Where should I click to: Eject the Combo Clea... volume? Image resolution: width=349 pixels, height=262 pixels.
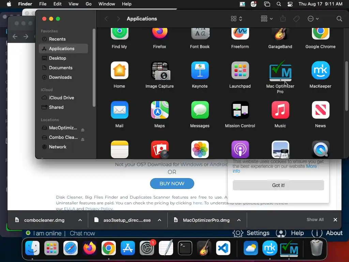point(82,140)
